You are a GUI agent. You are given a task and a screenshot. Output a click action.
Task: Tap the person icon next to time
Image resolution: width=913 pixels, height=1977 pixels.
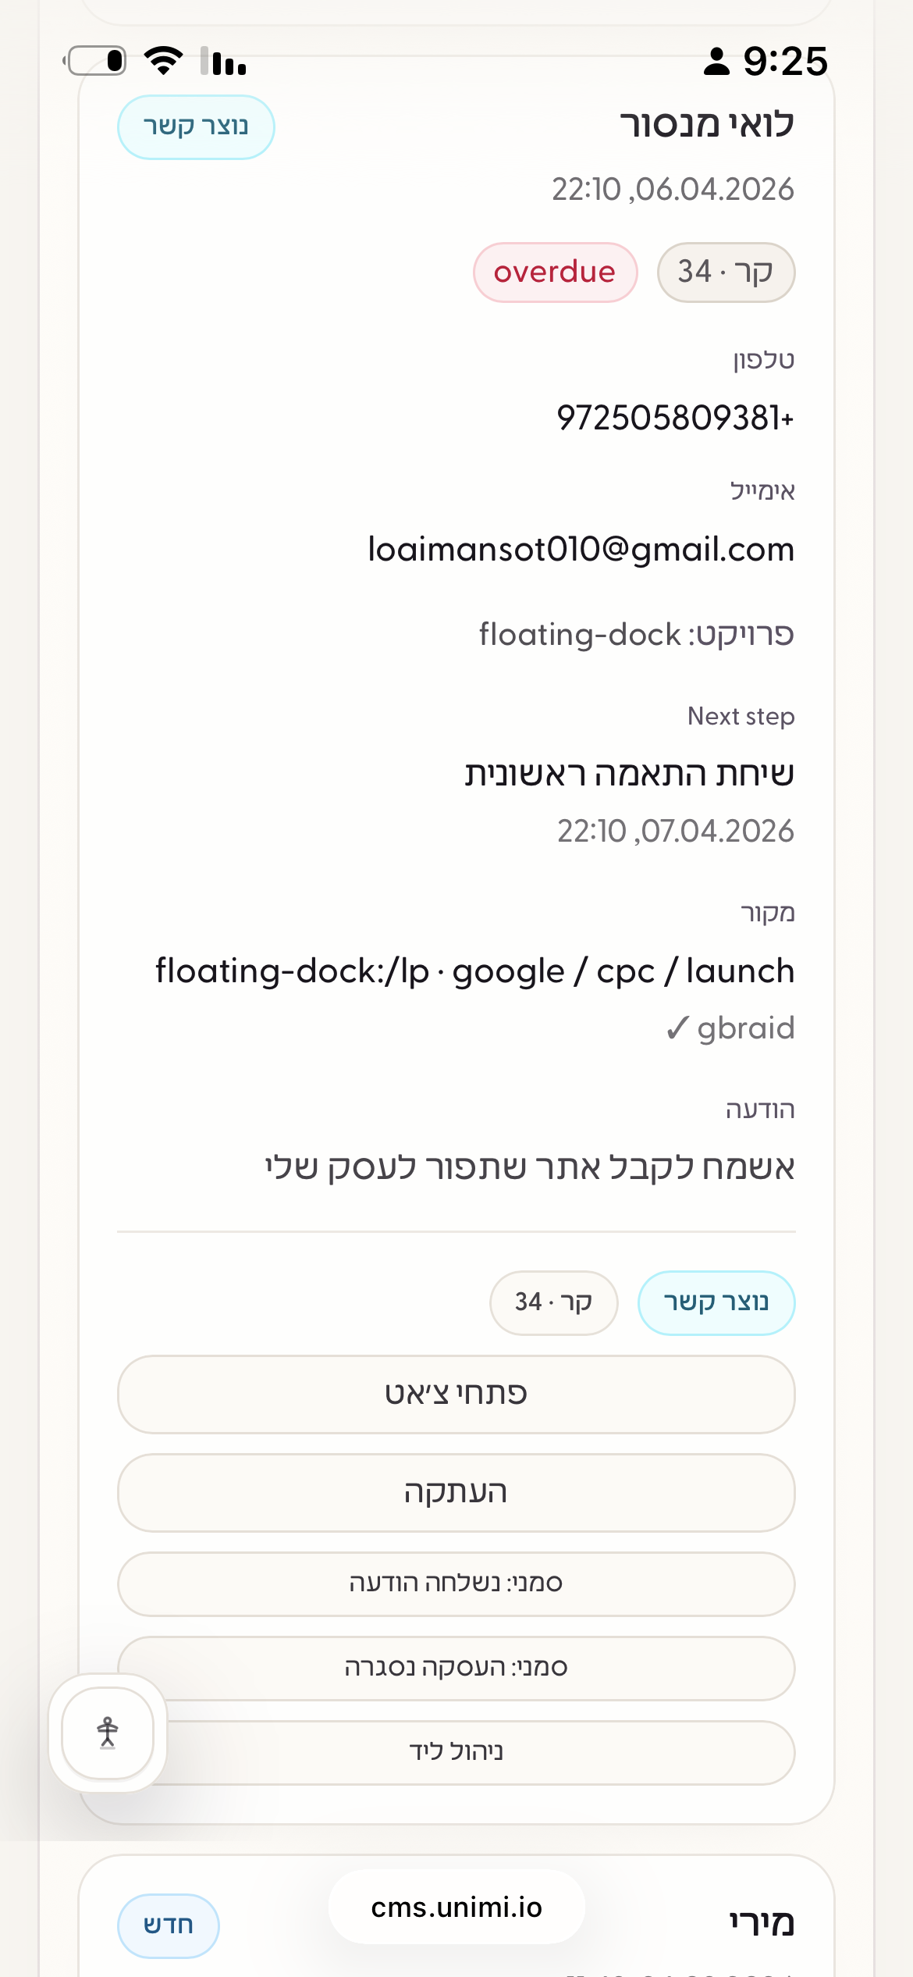click(x=716, y=61)
